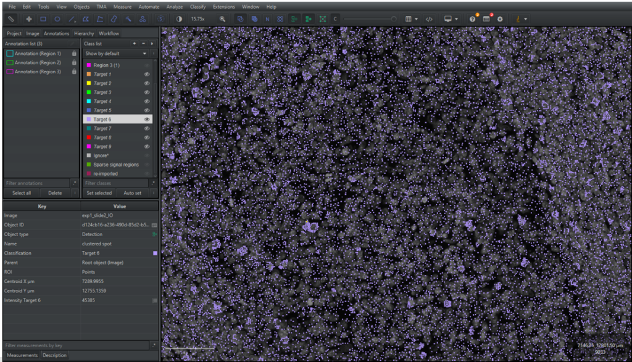Viewport: 632px width, 362px height.
Task: Open the script editor code icon
Action: point(429,19)
